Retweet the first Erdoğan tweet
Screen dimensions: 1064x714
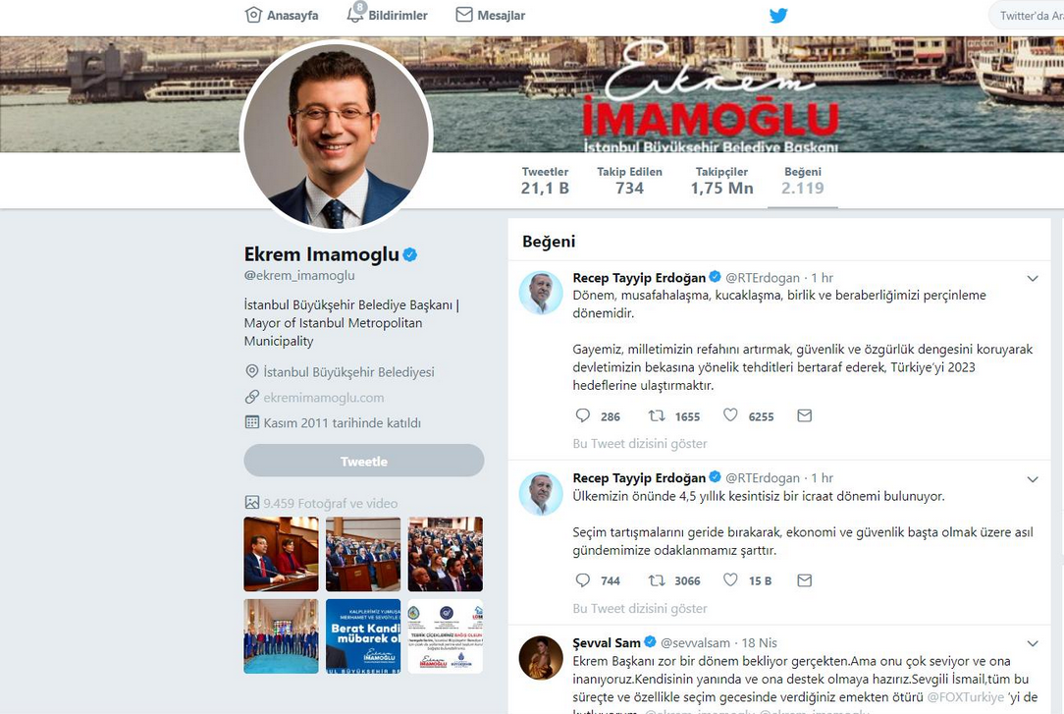tap(657, 415)
